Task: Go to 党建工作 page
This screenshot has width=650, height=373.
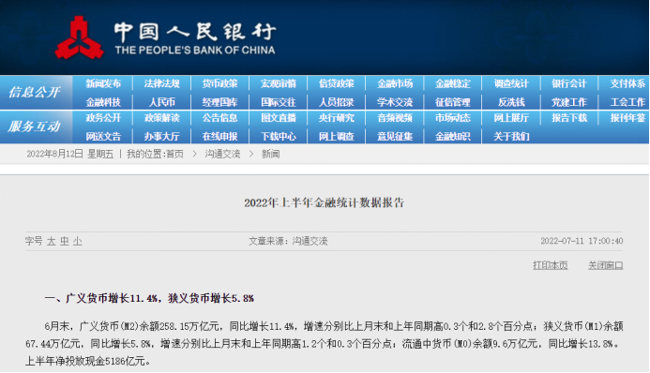Action: (x=569, y=102)
